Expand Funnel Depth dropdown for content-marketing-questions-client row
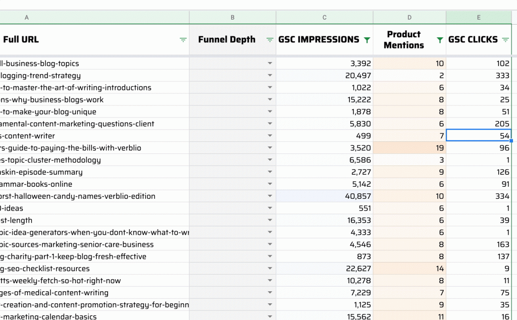The height and width of the screenshot is (320, 517). (x=270, y=124)
